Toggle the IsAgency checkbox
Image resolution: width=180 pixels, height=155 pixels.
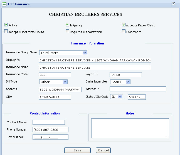(67, 25)
